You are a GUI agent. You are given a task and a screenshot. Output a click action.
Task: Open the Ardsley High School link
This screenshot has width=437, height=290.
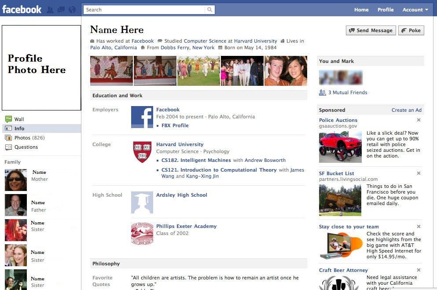182,195
